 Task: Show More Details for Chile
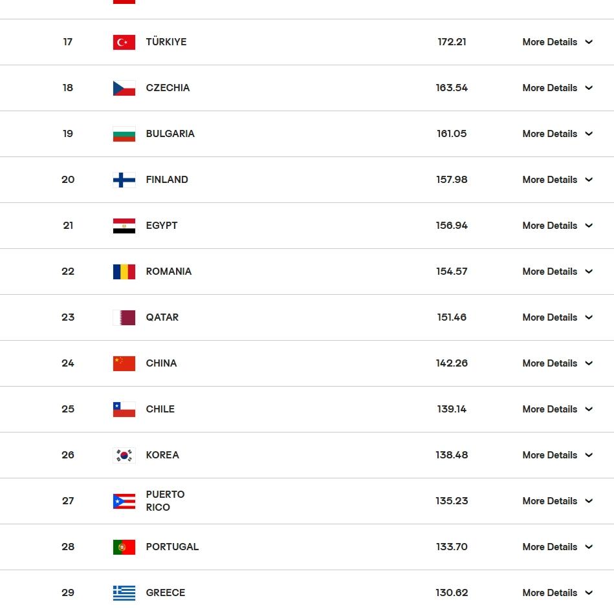tap(557, 409)
